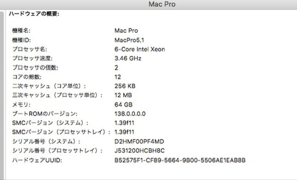
Task: Select the 1.39f11 SMC version value
Action: click(x=124, y=123)
